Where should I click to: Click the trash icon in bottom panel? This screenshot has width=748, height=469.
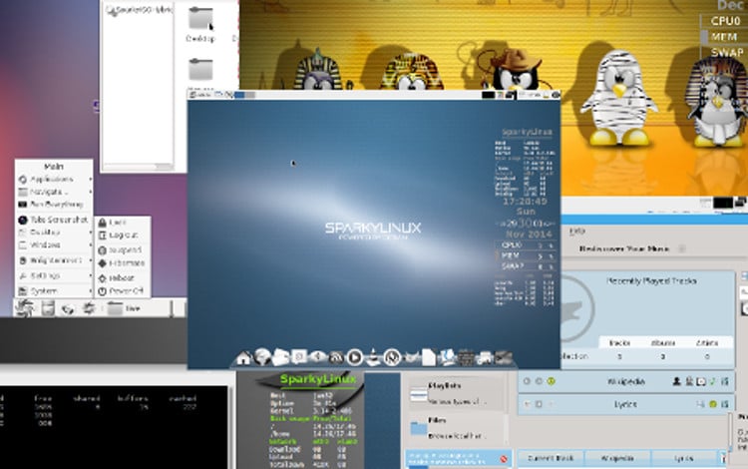pyautogui.click(x=47, y=309)
